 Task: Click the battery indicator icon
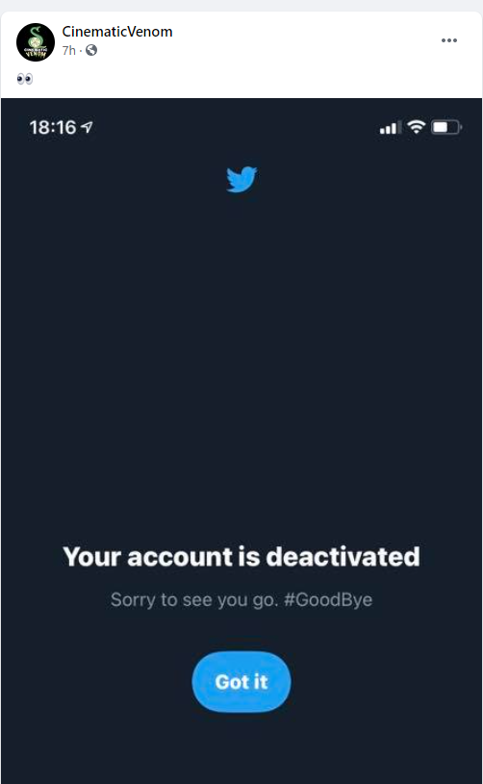pos(446,127)
